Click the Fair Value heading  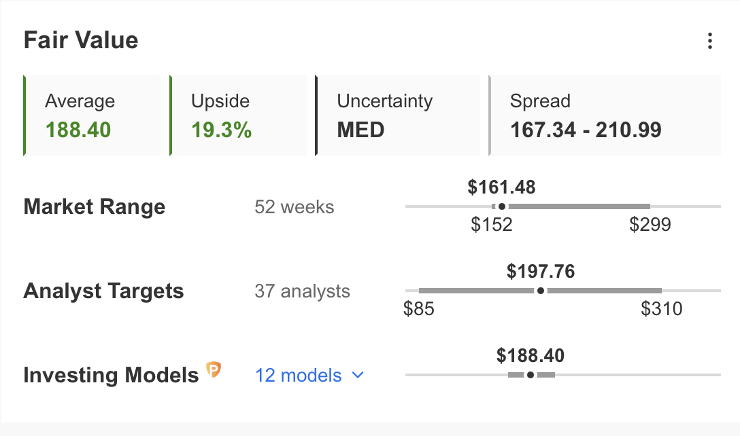click(81, 40)
